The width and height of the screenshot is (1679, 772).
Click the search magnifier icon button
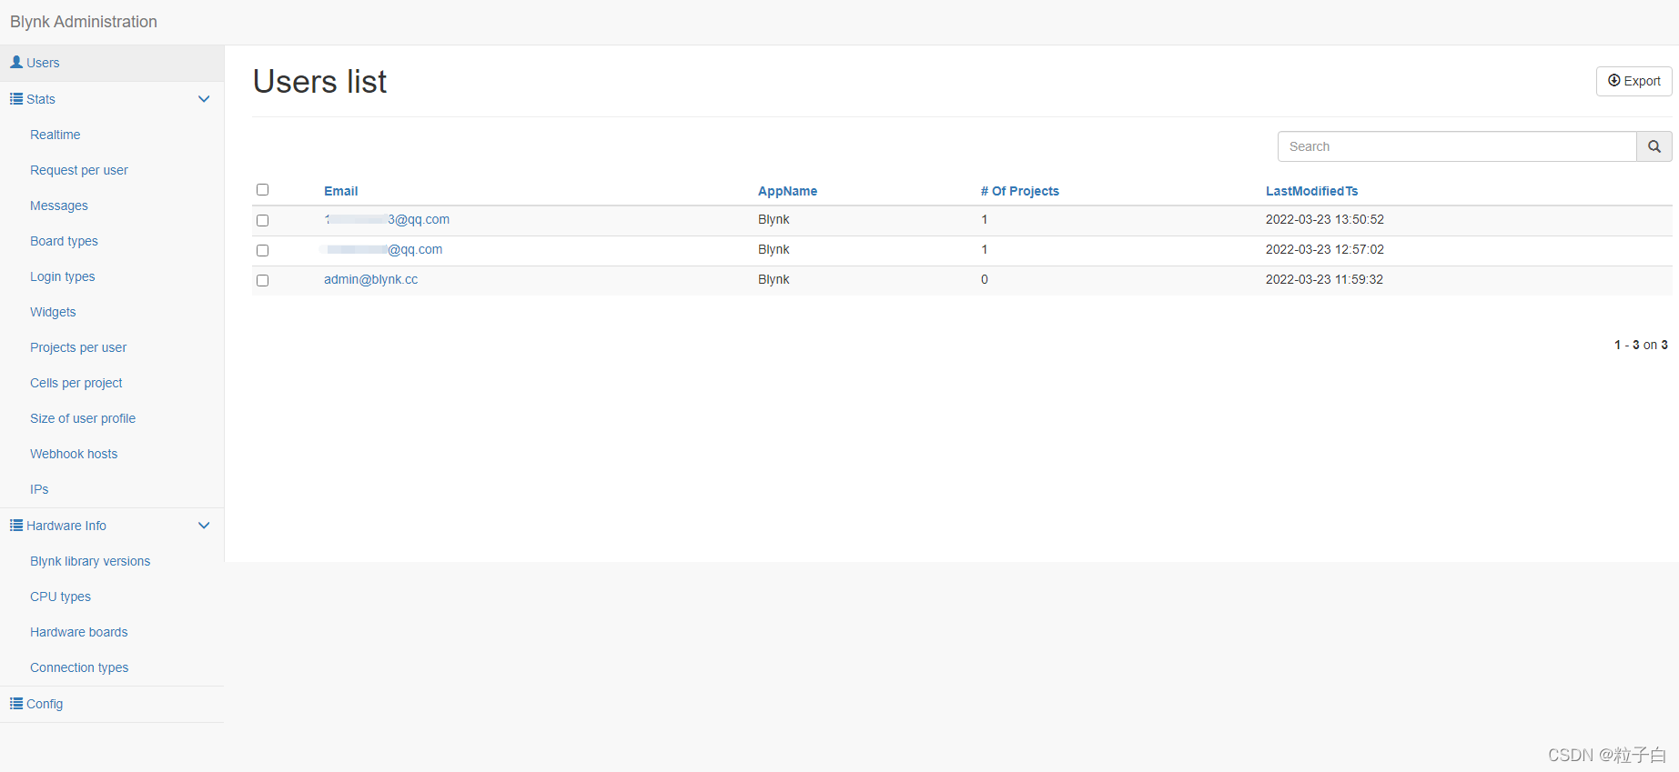point(1654,146)
